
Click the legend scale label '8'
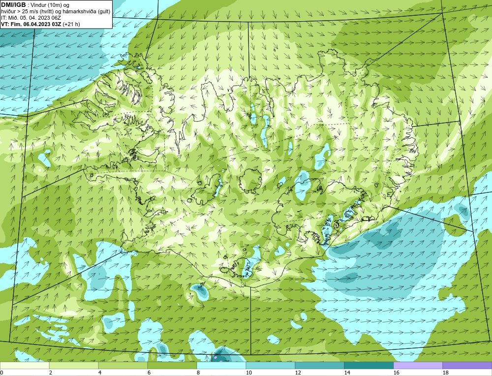click(199, 373)
